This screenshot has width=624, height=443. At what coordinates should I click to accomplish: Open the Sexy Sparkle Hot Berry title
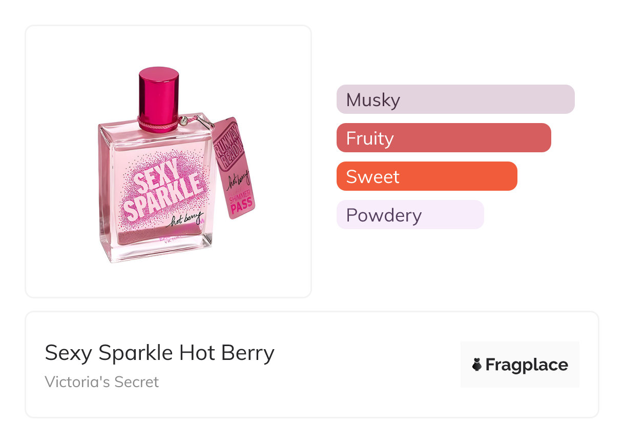159,353
